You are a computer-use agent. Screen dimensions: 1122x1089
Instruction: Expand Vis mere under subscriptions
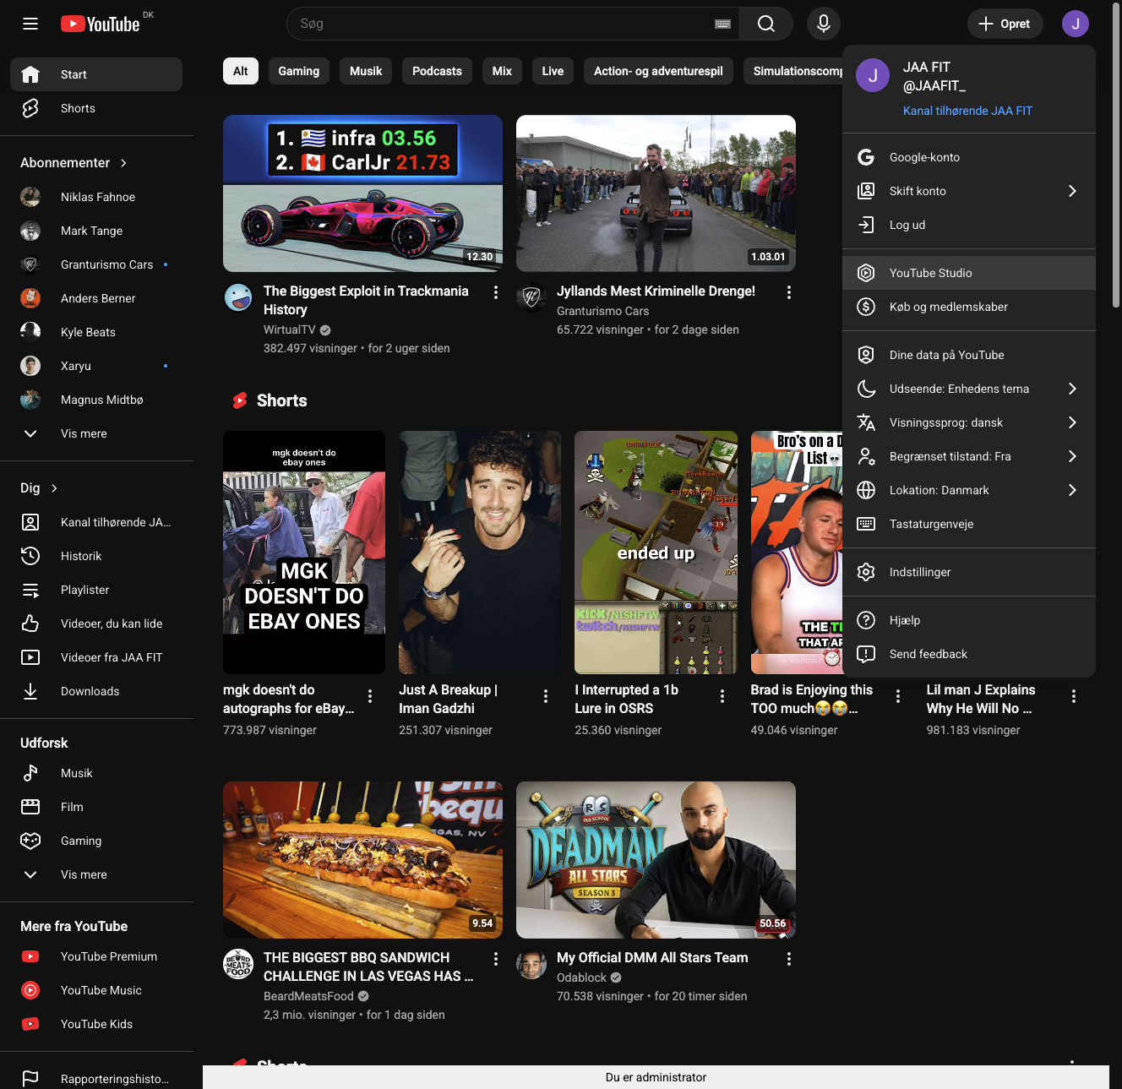point(96,433)
